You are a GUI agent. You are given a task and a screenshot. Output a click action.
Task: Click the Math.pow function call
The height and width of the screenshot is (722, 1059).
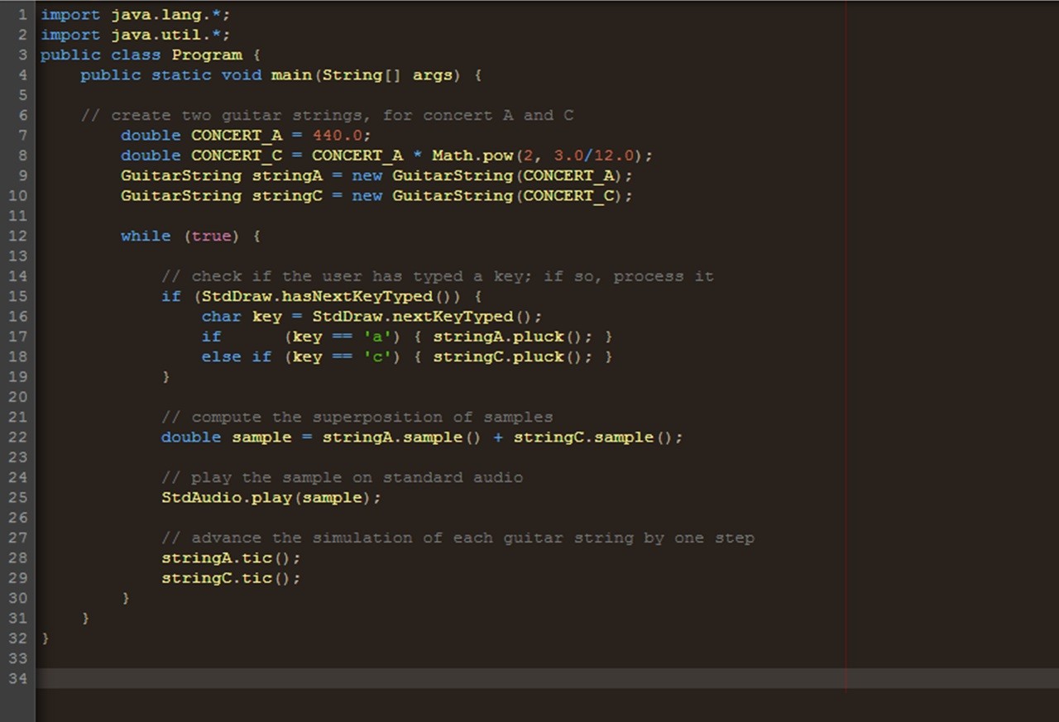(x=472, y=155)
